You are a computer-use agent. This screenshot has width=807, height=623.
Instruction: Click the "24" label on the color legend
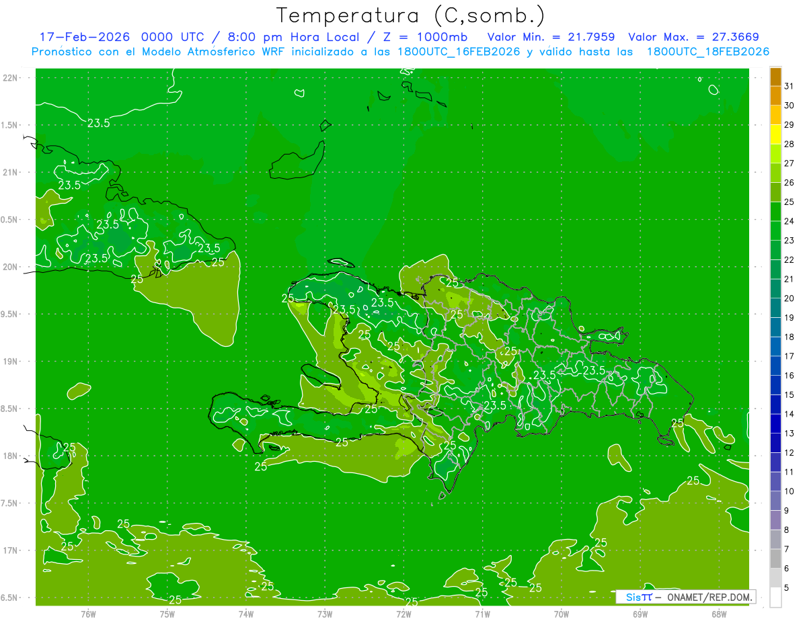tap(789, 221)
